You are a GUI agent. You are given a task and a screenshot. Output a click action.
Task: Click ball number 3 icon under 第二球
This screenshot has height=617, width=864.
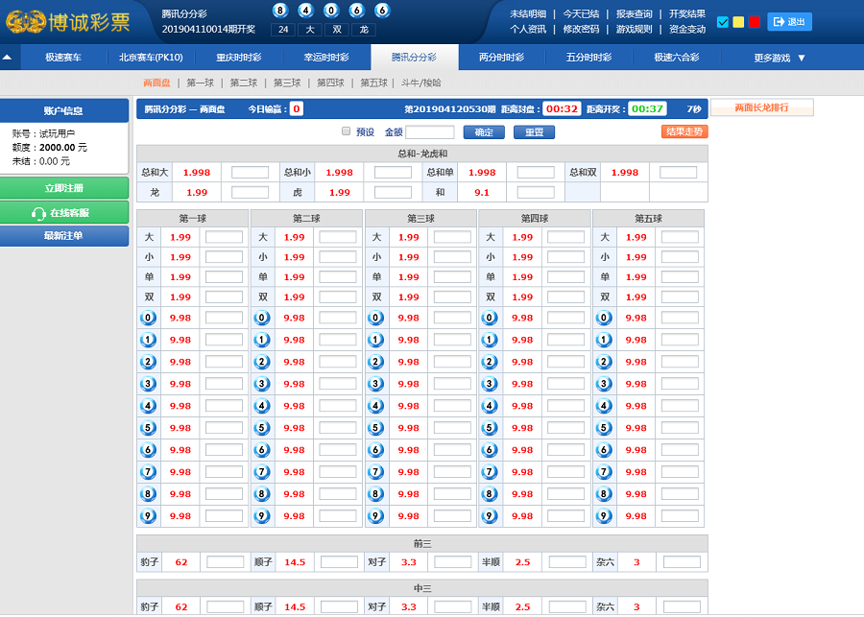click(x=262, y=384)
